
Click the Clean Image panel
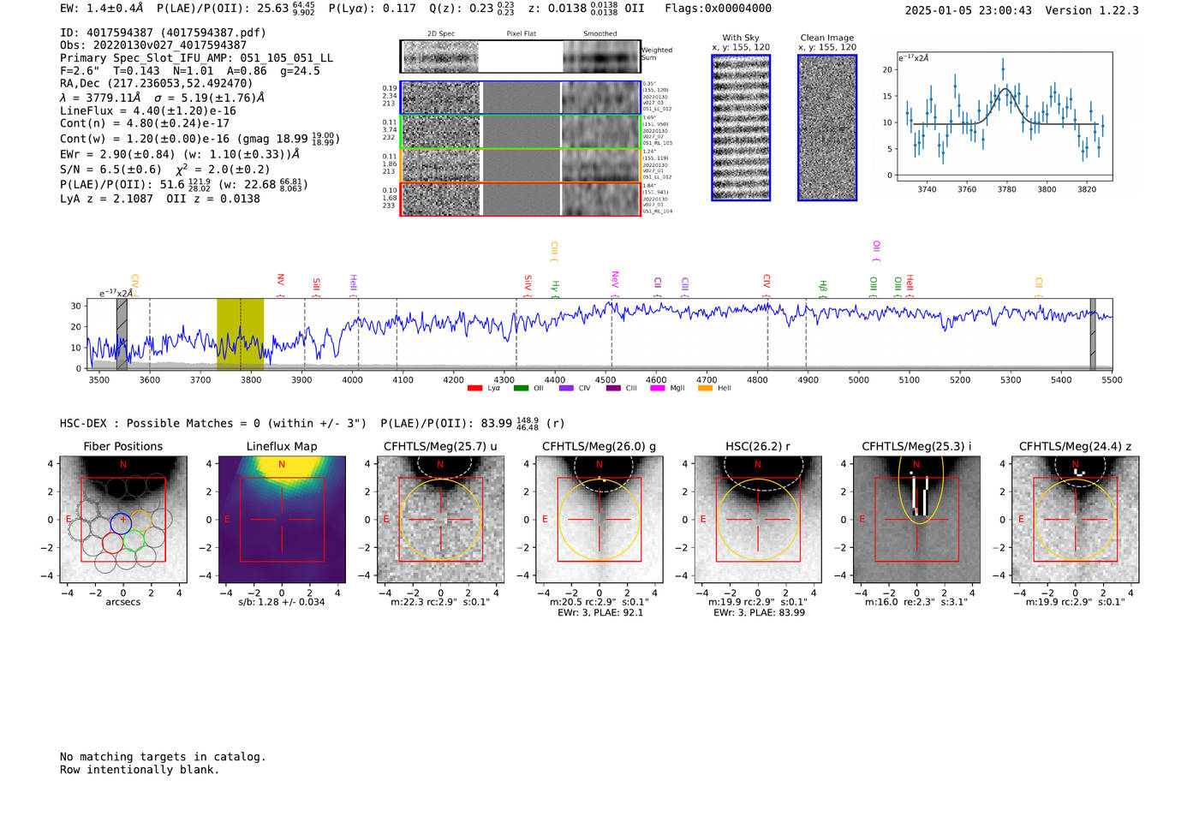click(827, 128)
